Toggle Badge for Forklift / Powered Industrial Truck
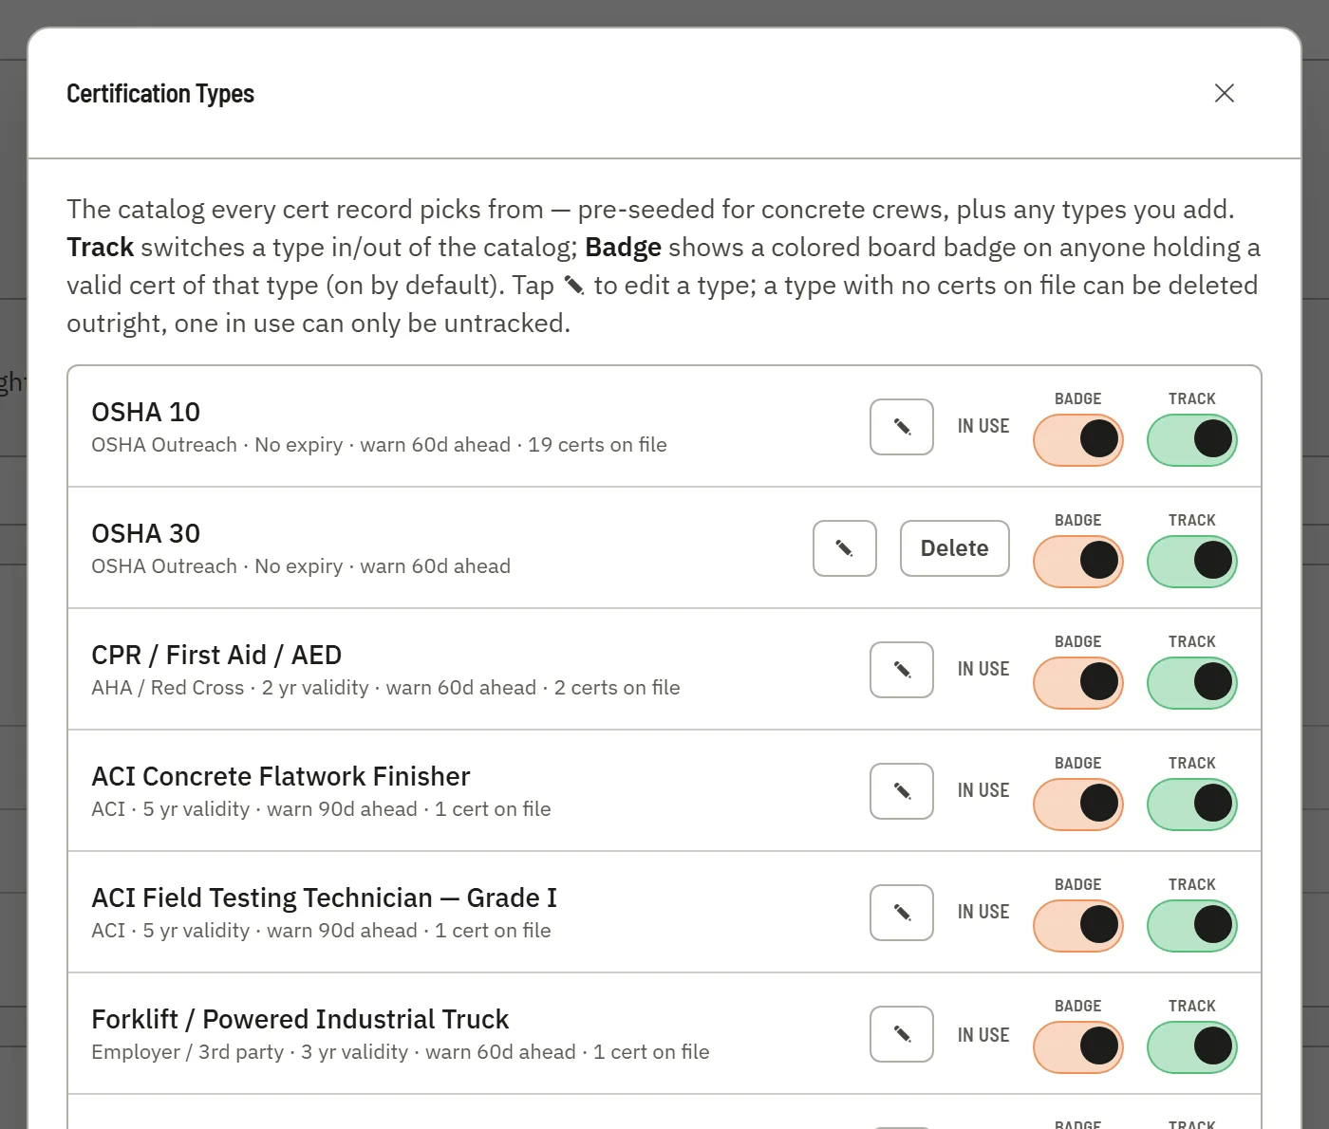 [x=1078, y=1047]
